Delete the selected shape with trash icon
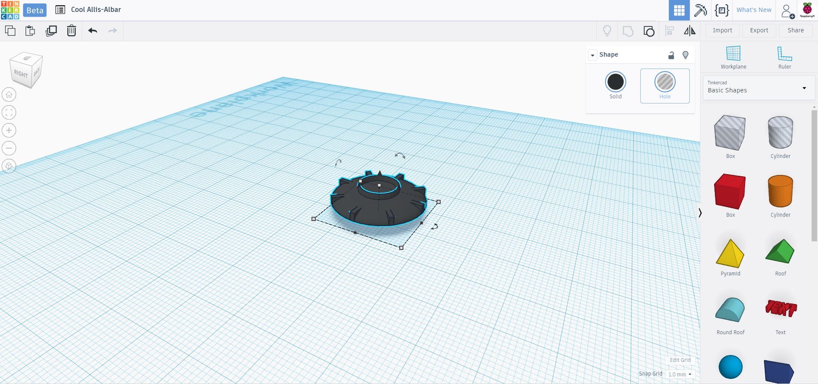This screenshot has width=818, height=384. click(x=72, y=31)
